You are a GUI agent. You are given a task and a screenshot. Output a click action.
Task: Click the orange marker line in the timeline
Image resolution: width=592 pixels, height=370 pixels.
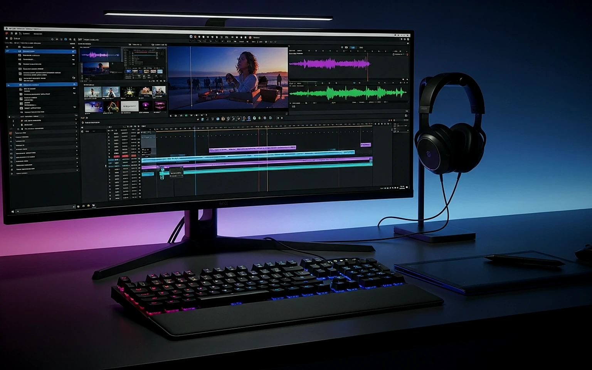[267, 160]
